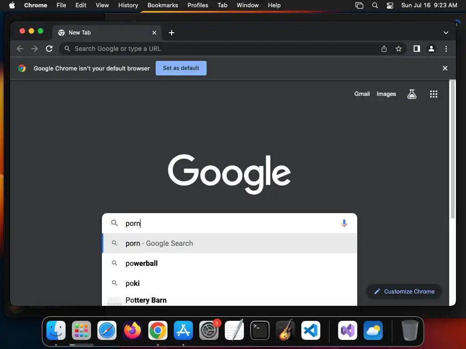Dismiss the default browser infobar
This screenshot has width=466, height=349.
[445, 68]
